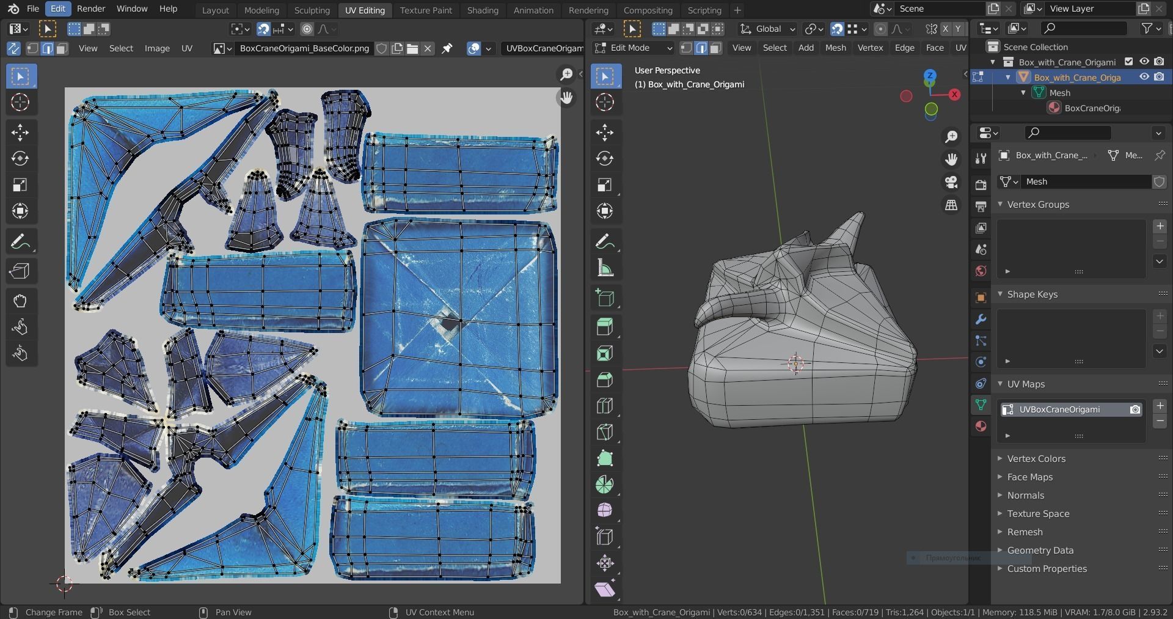Unlink image with X button

428,48
